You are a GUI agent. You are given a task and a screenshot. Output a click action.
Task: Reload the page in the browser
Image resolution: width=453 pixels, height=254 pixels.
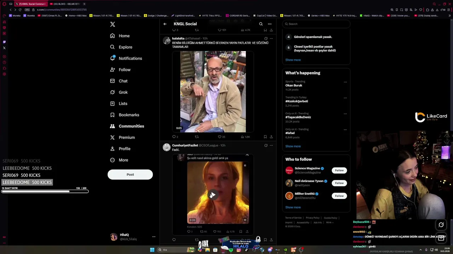click(20, 10)
